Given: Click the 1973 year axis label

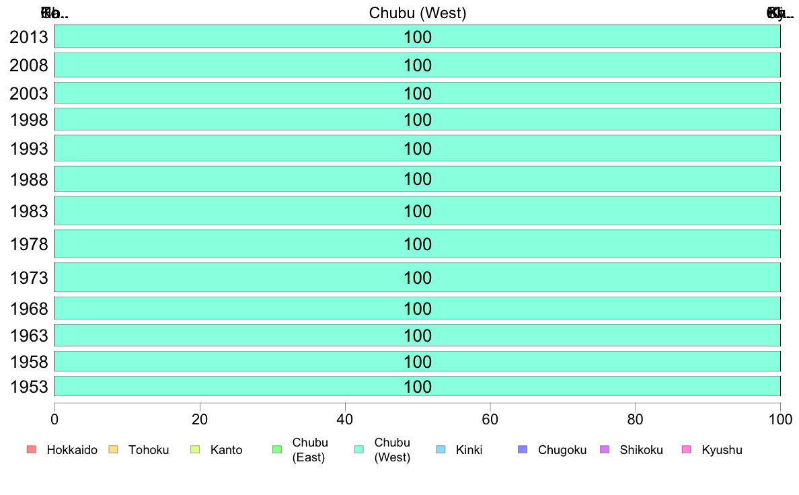Looking at the screenshot, I should [x=30, y=278].
